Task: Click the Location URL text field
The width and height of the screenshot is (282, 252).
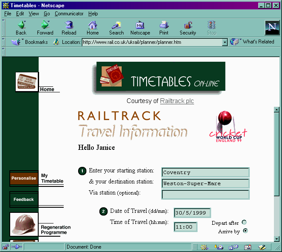Action: point(152,43)
